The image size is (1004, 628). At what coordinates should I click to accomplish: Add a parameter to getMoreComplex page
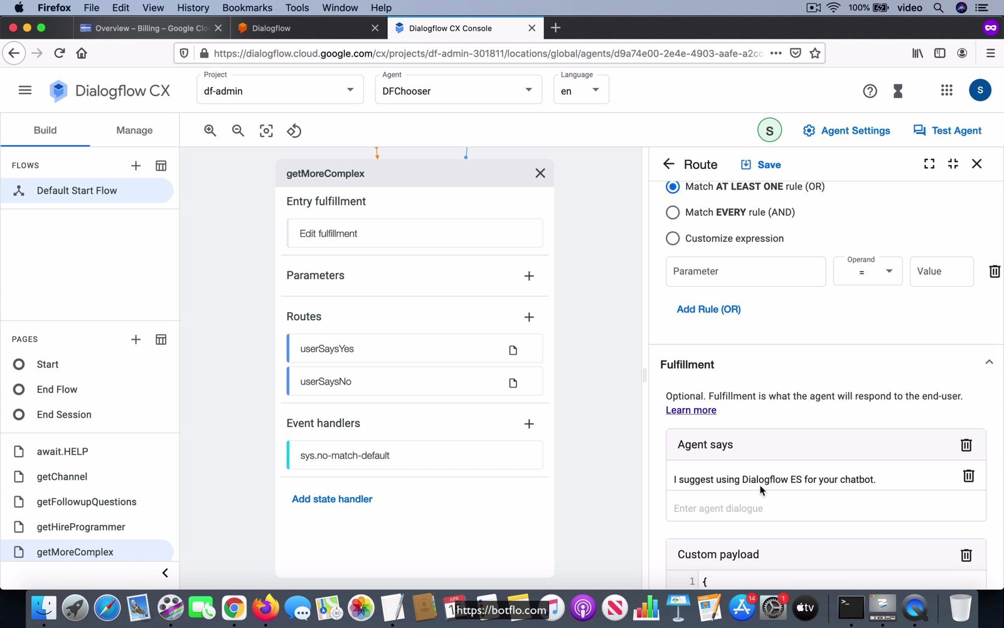tap(529, 276)
